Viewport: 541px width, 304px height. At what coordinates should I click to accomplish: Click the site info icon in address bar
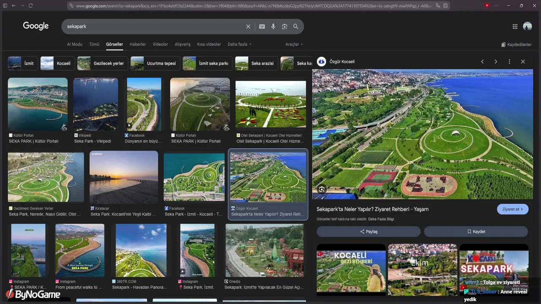pos(71,6)
